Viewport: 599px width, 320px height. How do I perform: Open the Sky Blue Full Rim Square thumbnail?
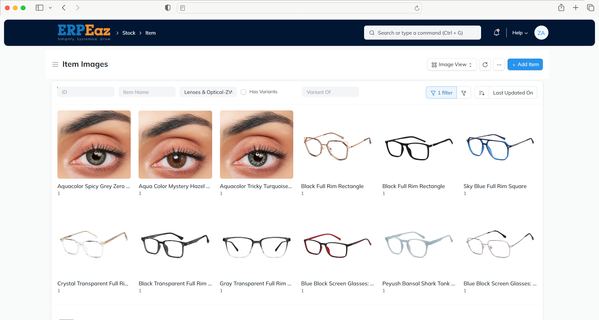point(500,144)
